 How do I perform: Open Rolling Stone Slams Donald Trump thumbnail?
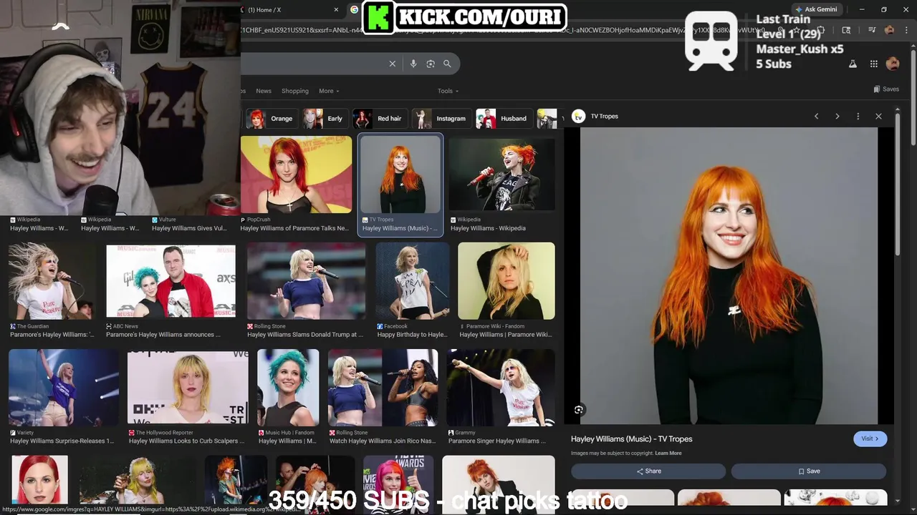tap(307, 280)
